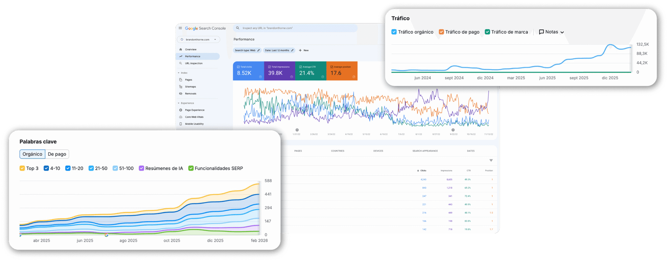Select the Countries tab in the table
Viewport: 668px width, 261px height.
click(x=337, y=151)
